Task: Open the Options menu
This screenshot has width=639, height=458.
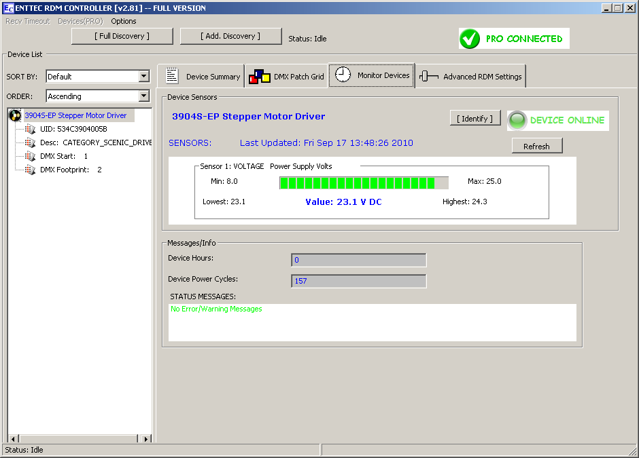Action: (124, 21)
